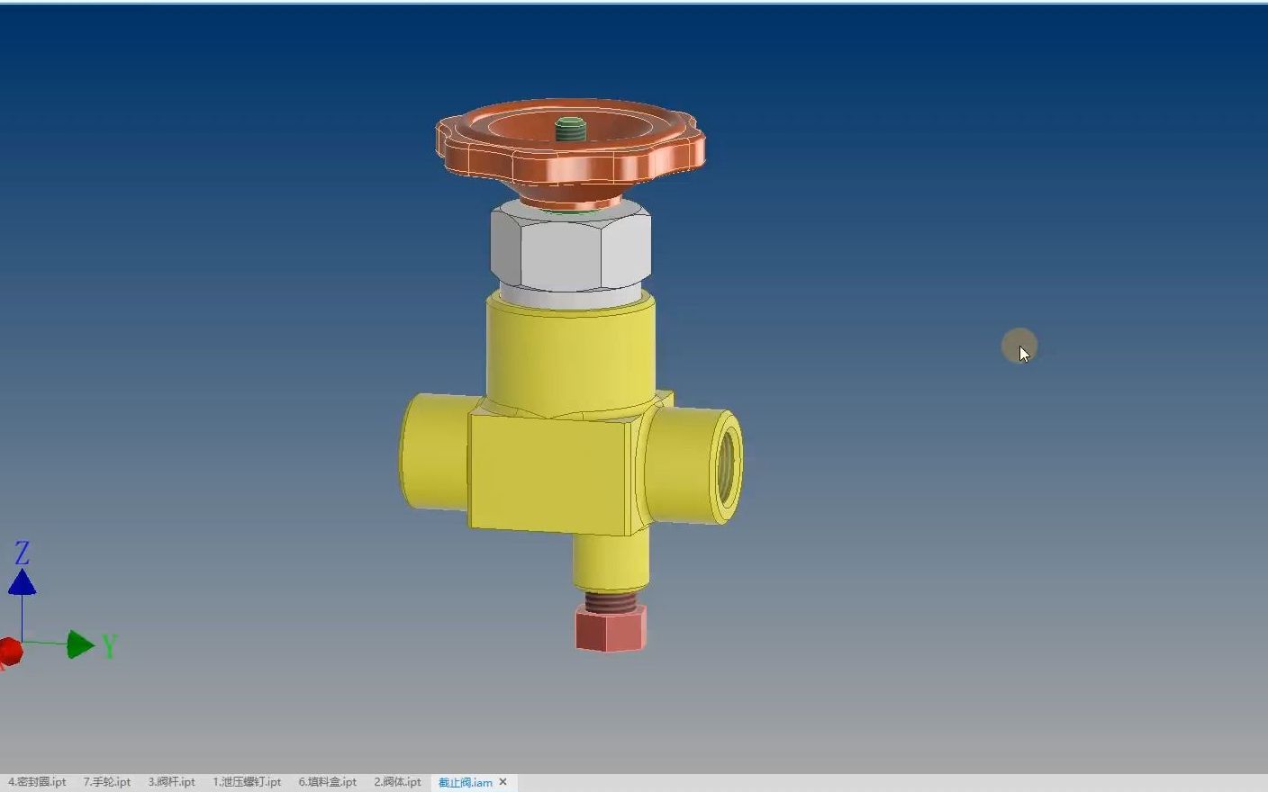Select the red pressure relief screw head
Viewport: 1268px width, 792px height.
pos(611,629)
